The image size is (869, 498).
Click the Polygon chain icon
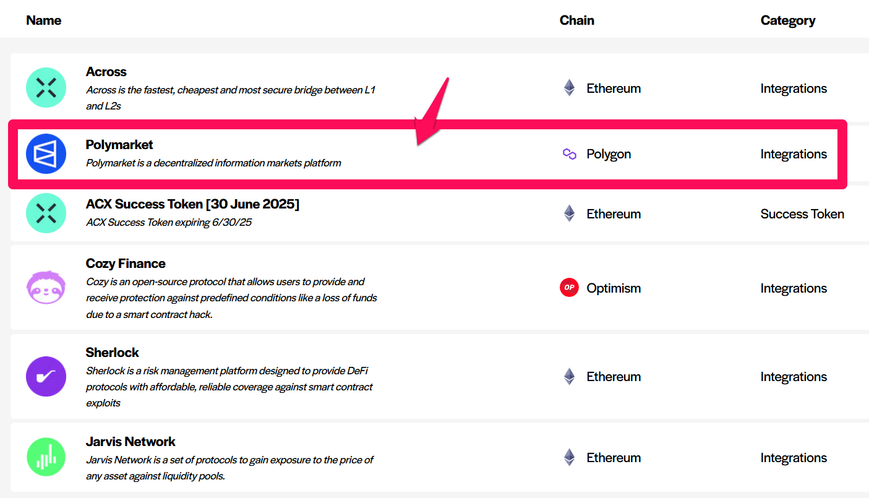point(569,154)
